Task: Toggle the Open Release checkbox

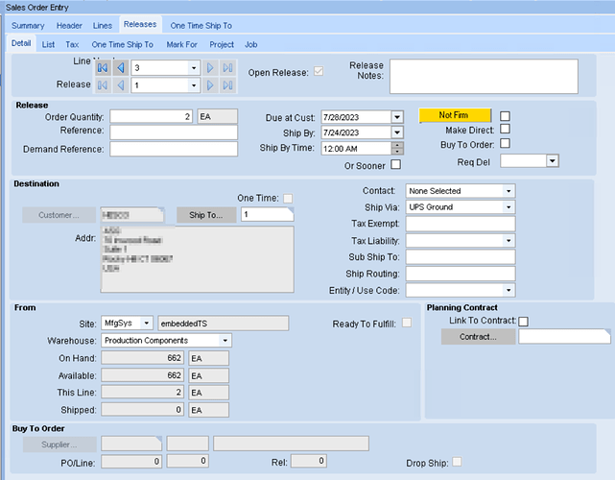Action: (319, 71)
